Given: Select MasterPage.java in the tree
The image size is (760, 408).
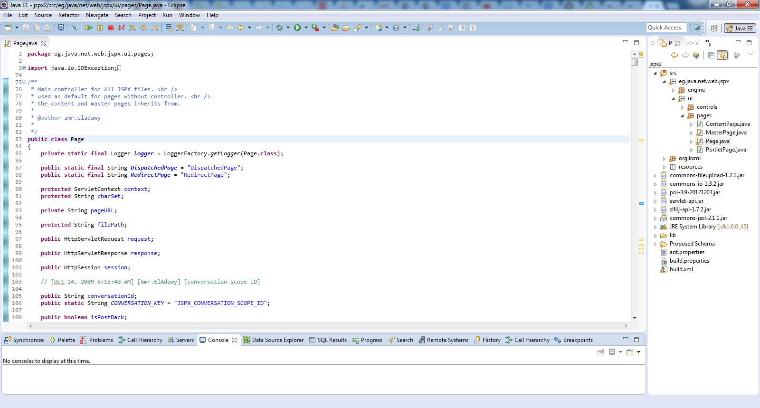Looking at the screenshot, I should pos(726,133).
